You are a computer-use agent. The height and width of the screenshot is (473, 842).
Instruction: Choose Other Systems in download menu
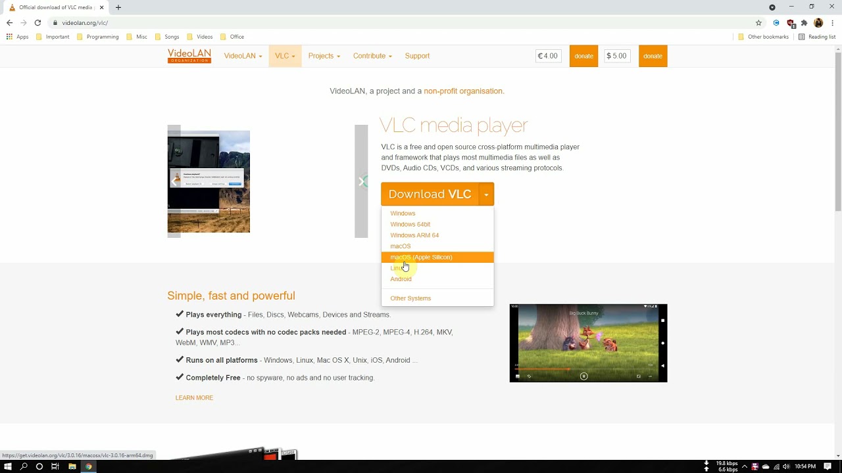[410, 298]
